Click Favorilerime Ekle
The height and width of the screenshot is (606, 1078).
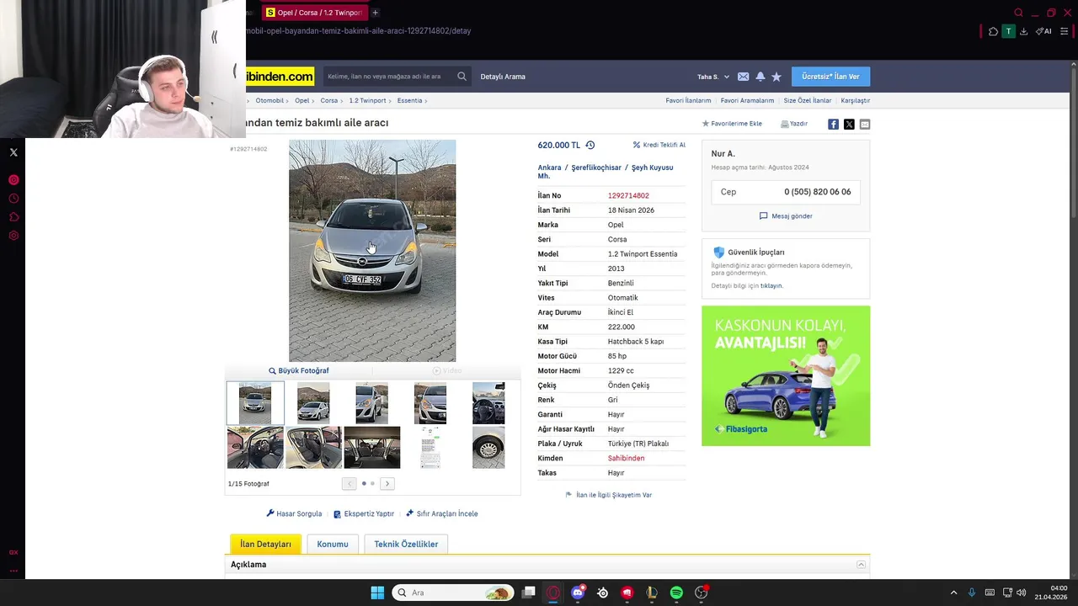point(732,124)
